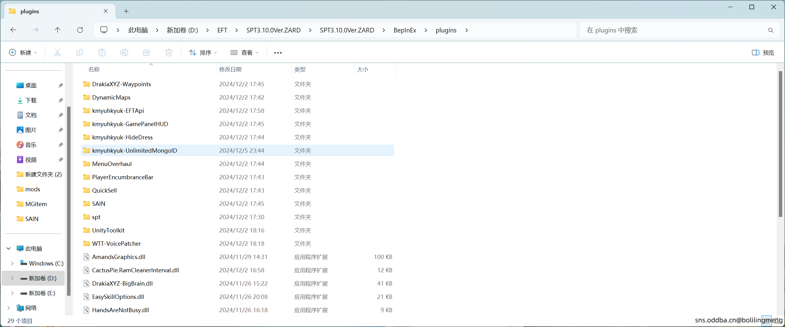Navigate up one level with the up arrow
The width and height of the screenshot is (785, 327).
(58, 30)
